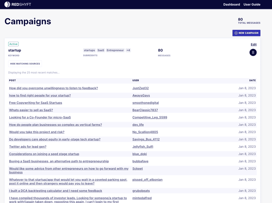Image resolution: width=272 pixels, height=203 pixels.
Task: View user BearClassic7837
Action: pos(145,110)
